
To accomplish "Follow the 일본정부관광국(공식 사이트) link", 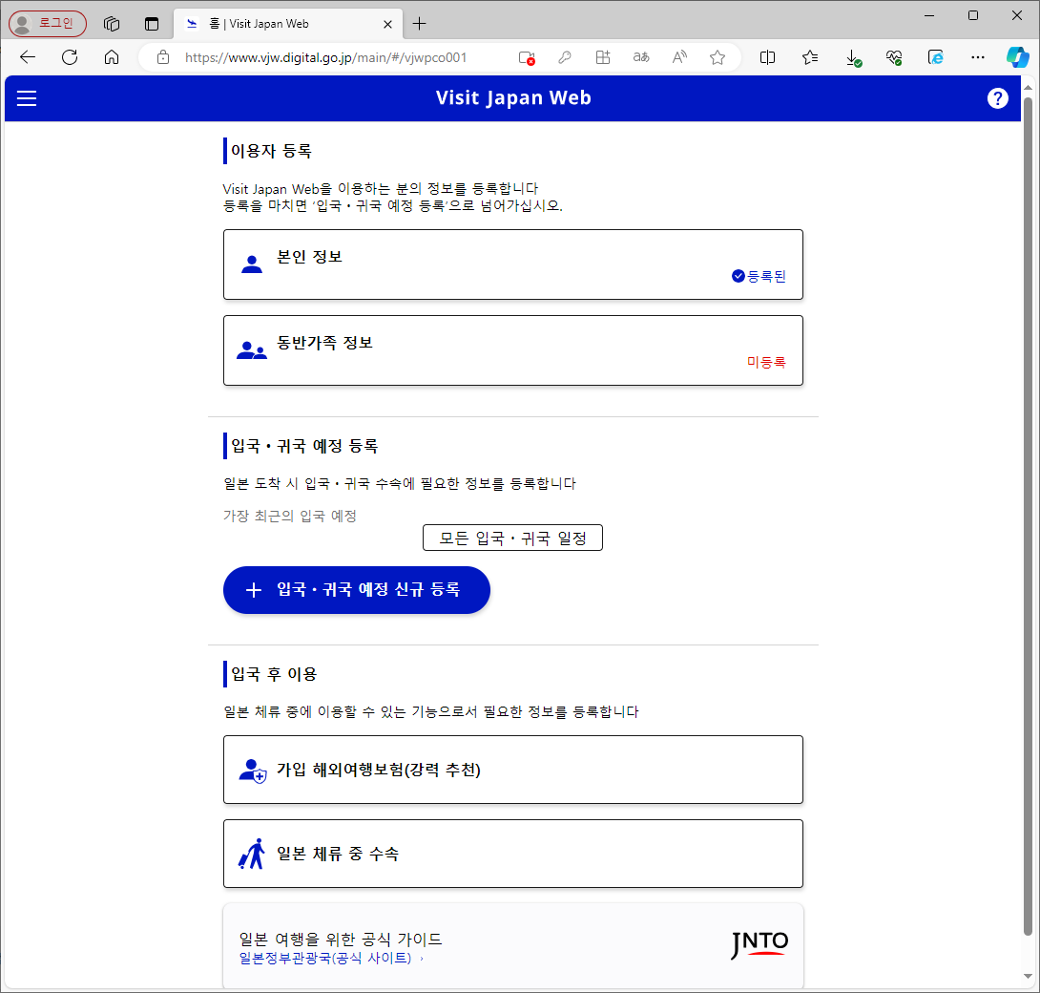I will pos(325,959).
